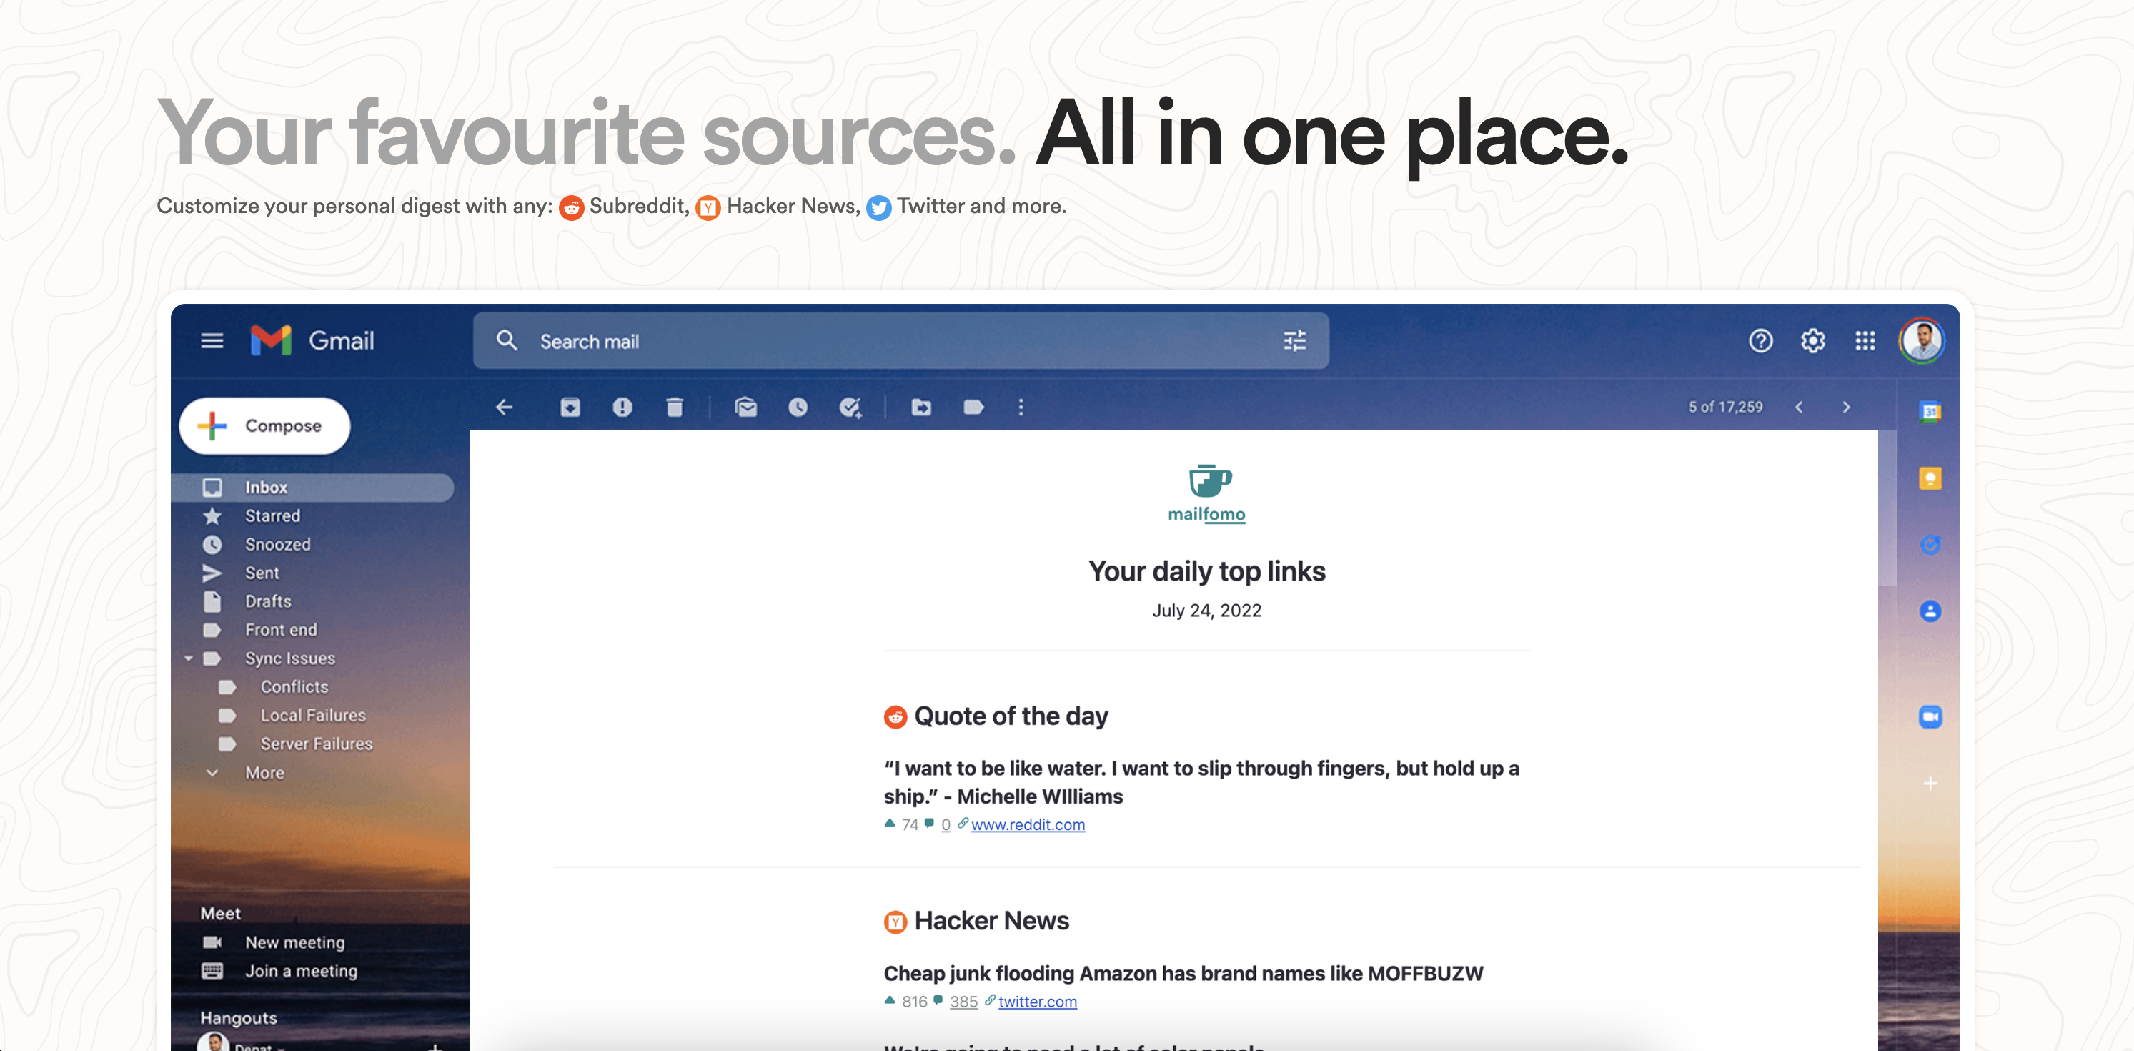The width and height of the screenshot is (2134, 1051).
Task: Click the Quote of the day heading
Action: (x=1011, y=715)
